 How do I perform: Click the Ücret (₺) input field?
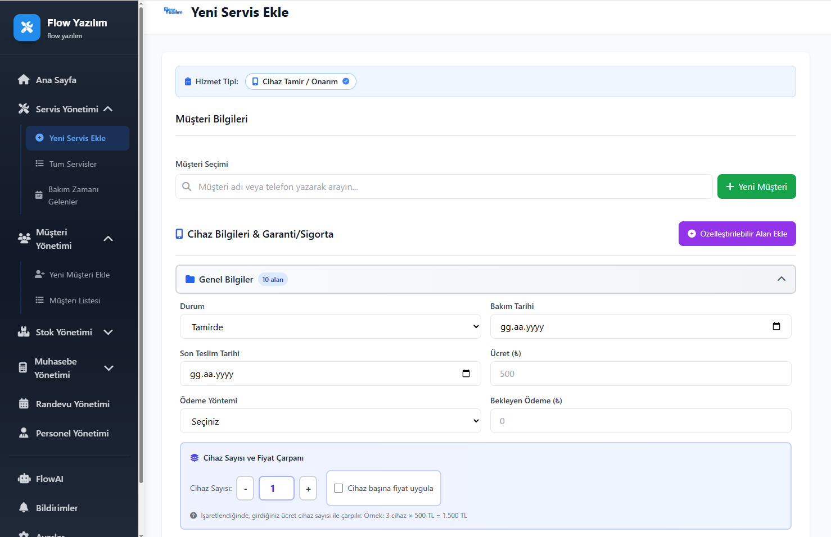641,374
